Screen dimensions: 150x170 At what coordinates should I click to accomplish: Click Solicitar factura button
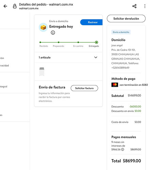point(84,88)
